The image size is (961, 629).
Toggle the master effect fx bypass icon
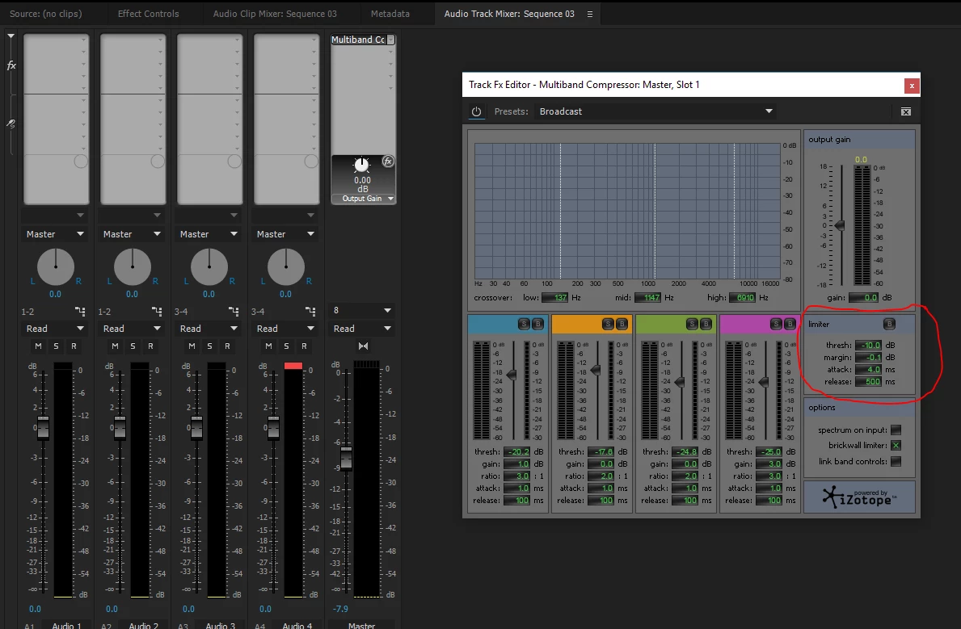pyautogui.click(x=388, y=161)
